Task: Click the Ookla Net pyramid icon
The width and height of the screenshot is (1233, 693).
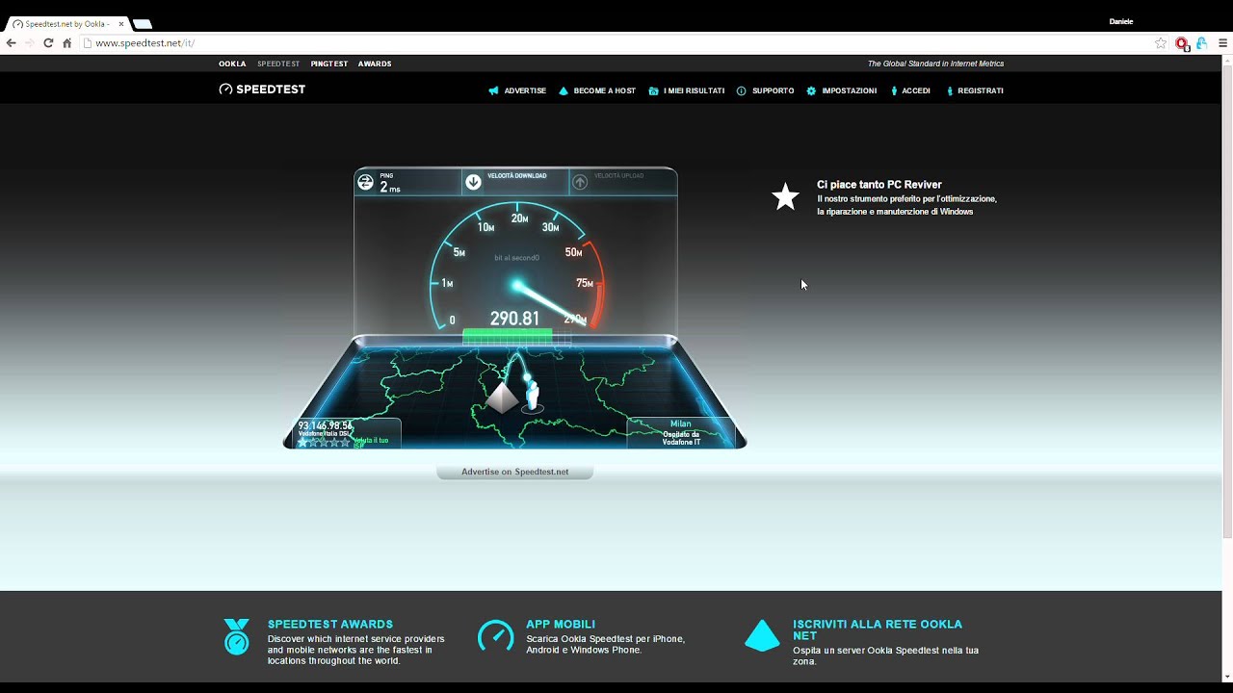Action: pos(762,635)
